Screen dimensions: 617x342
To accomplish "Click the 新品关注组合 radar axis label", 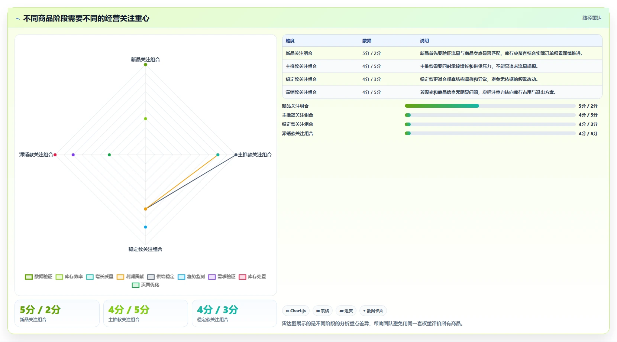I will [x=145, y=59].
